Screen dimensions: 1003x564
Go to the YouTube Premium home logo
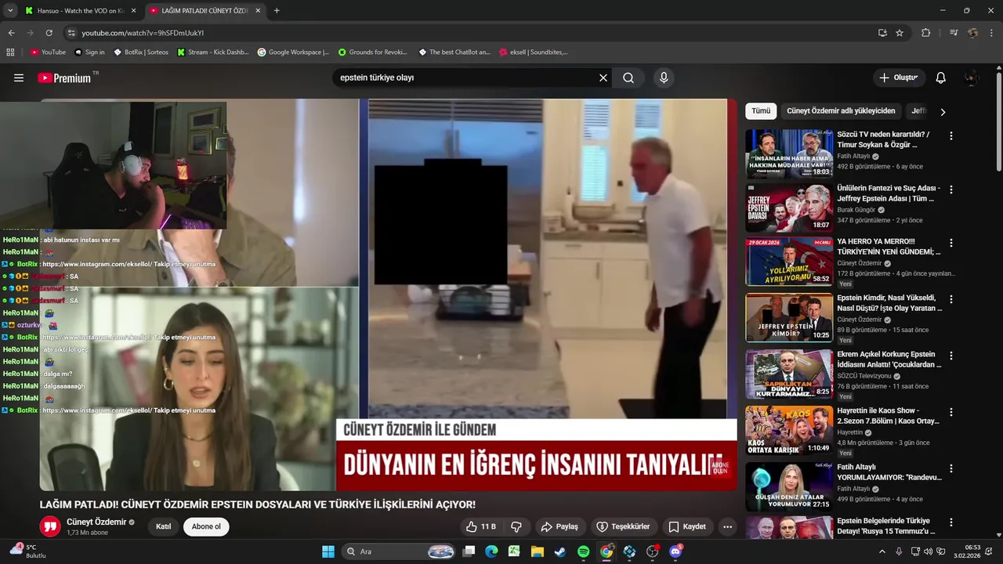pyautogui.click(x=64, y=78)
